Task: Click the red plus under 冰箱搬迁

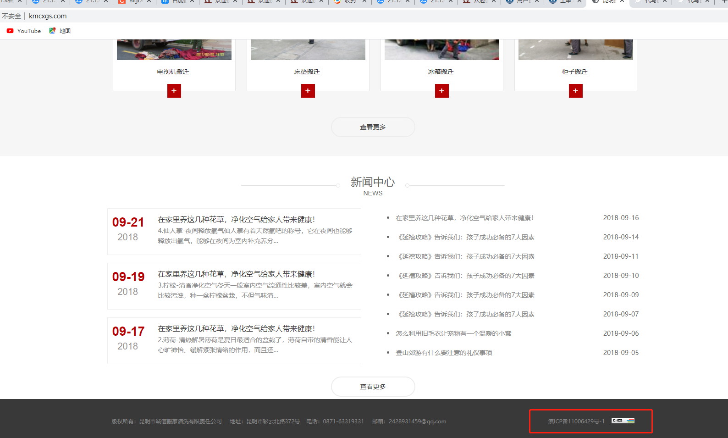Action: (441, 91)
